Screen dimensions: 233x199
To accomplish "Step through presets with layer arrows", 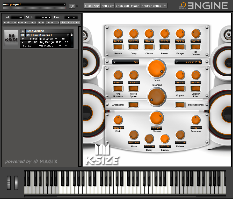I will coord(72,35).
